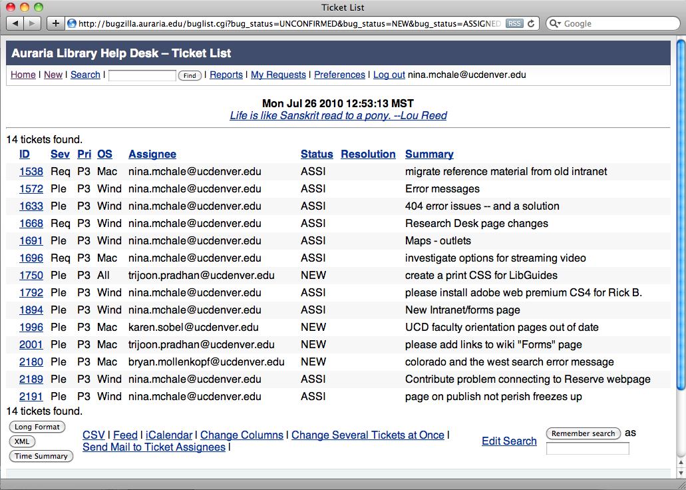Select assignee bryan.mollenkopf@ucdenver.edu
The height and width of the screenshot is (490, 686).
pyautogui.click(x=206, y=362)
